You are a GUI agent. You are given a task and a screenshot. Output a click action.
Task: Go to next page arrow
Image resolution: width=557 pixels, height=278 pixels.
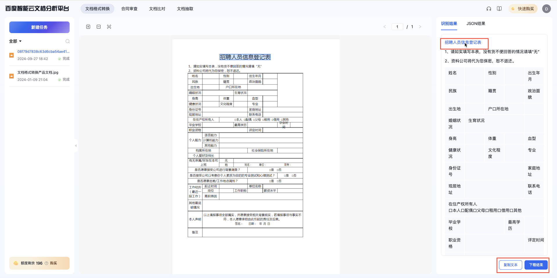pos(420,27)
